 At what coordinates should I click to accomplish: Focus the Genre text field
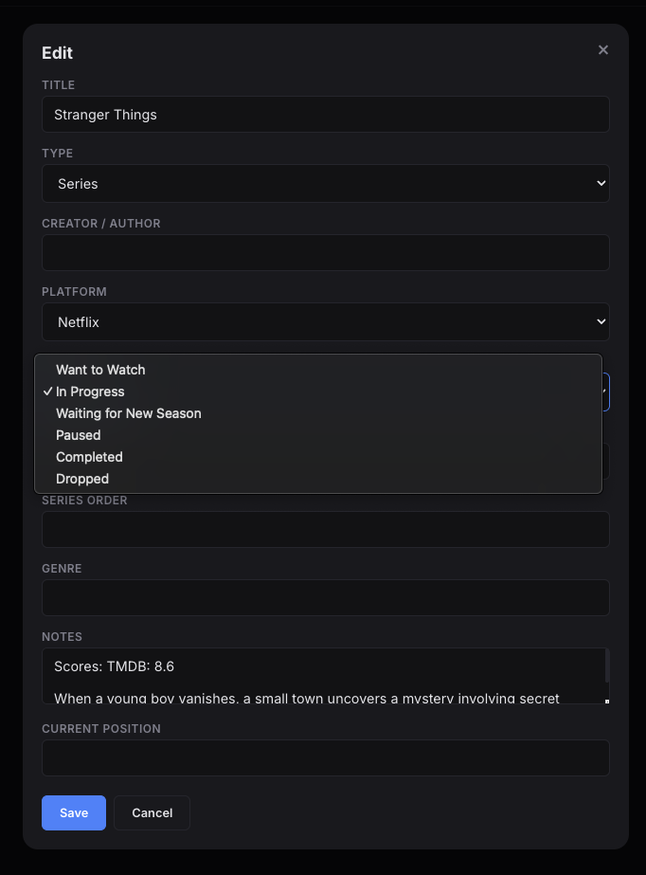point(325,598)
